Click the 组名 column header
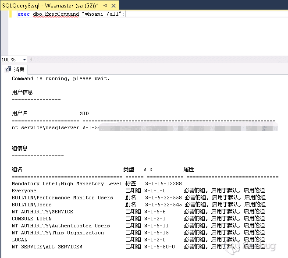288x258 pixels. (x=17, y=170)
